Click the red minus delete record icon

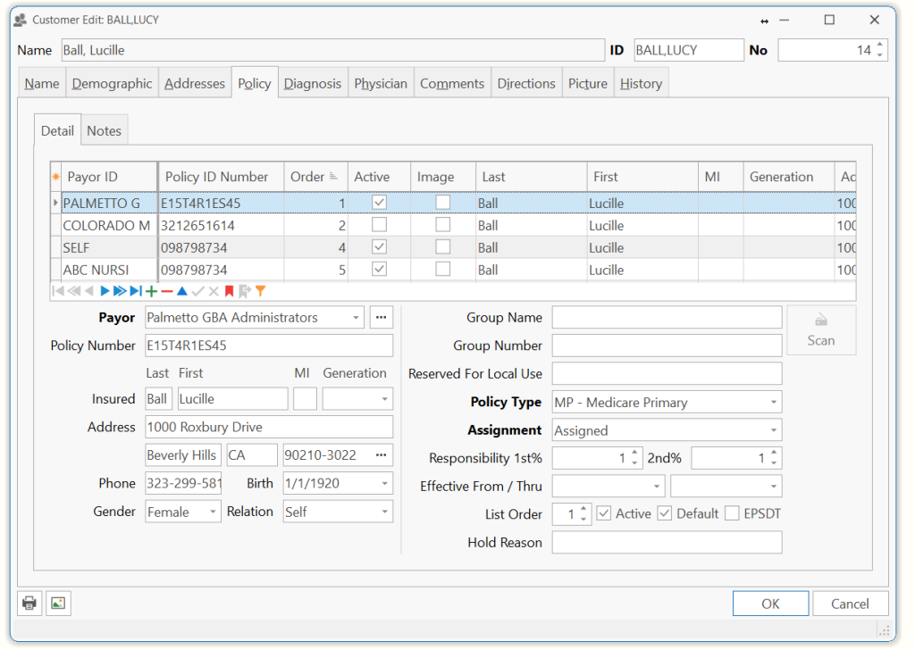[166, 291]
